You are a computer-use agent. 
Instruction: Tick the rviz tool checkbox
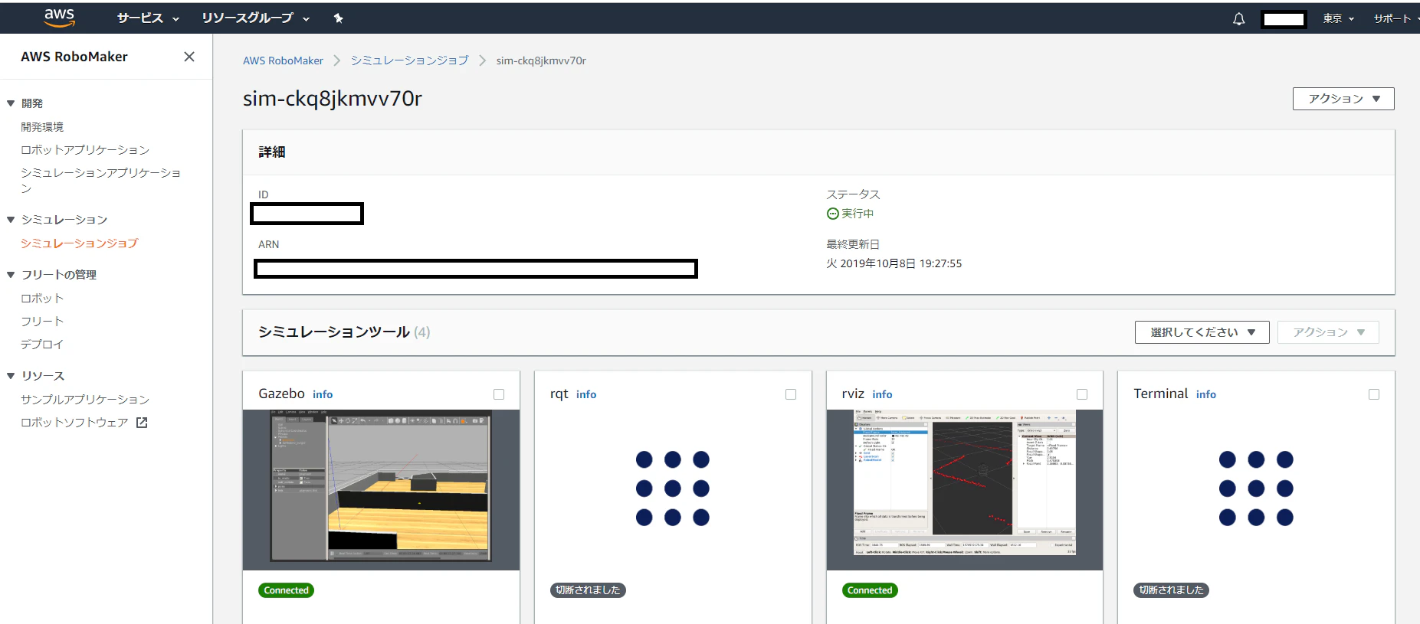1082,394
